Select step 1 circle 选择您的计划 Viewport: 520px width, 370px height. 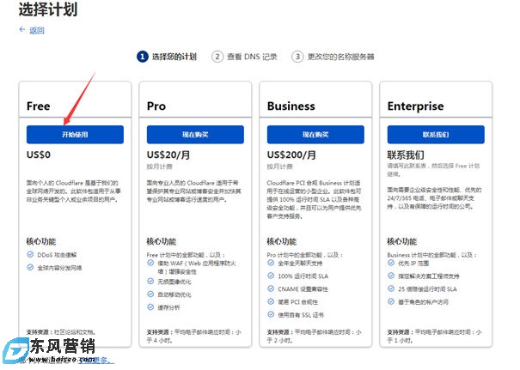click(x=143, y=57)
